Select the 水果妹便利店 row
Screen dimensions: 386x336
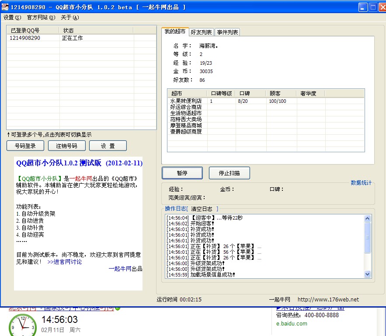pyautogui.click(x=266, y=101)
